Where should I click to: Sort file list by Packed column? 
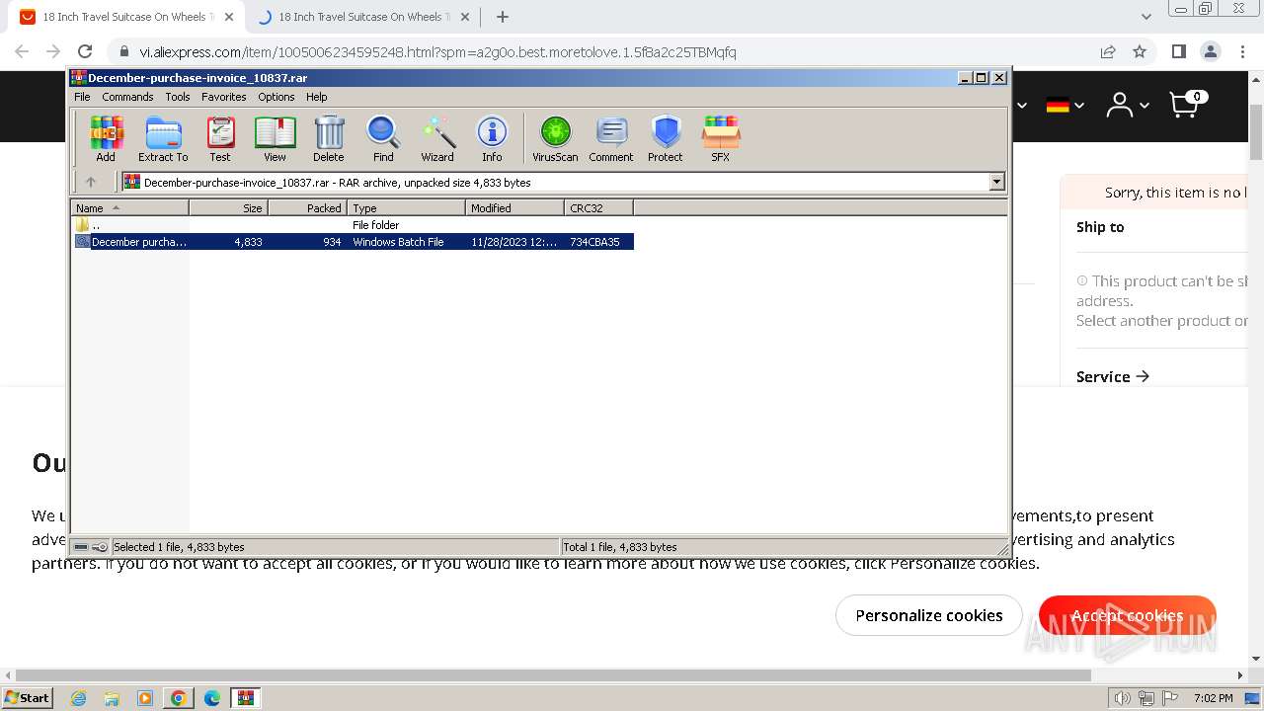[x=307, y=207]
